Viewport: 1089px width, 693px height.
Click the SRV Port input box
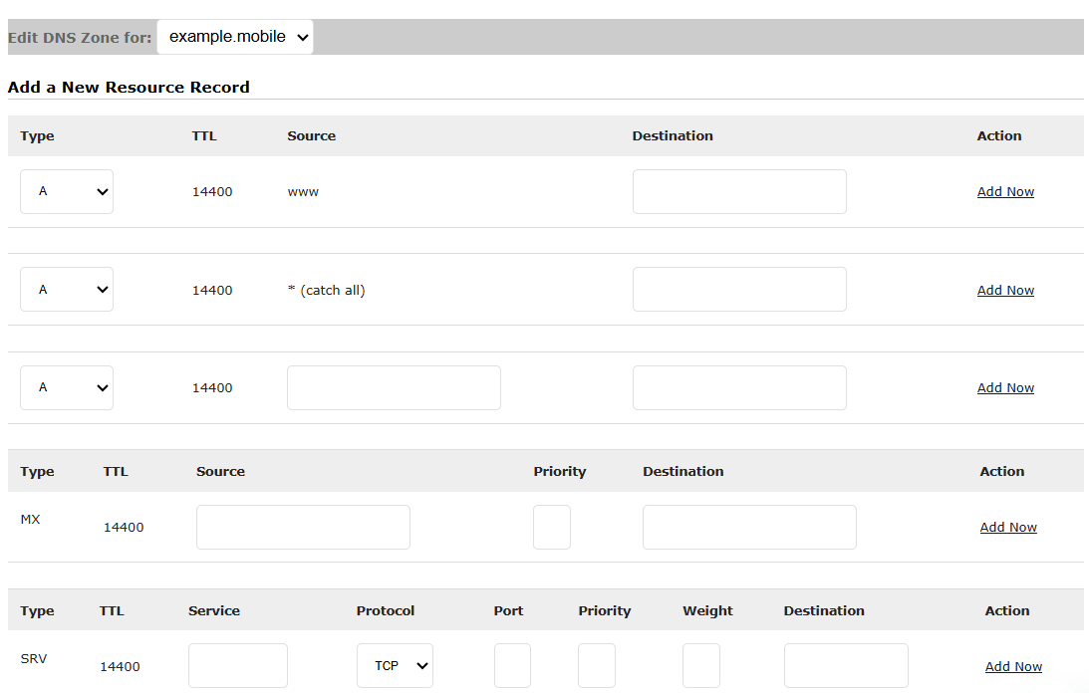pos(512,666)
